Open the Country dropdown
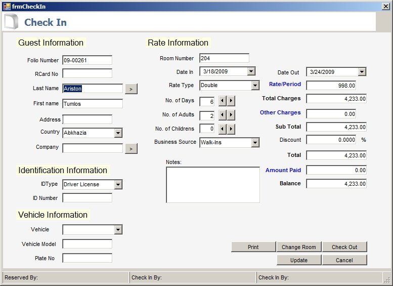The width and height of the screenshot is (393, 286). [x=118, y=133]
